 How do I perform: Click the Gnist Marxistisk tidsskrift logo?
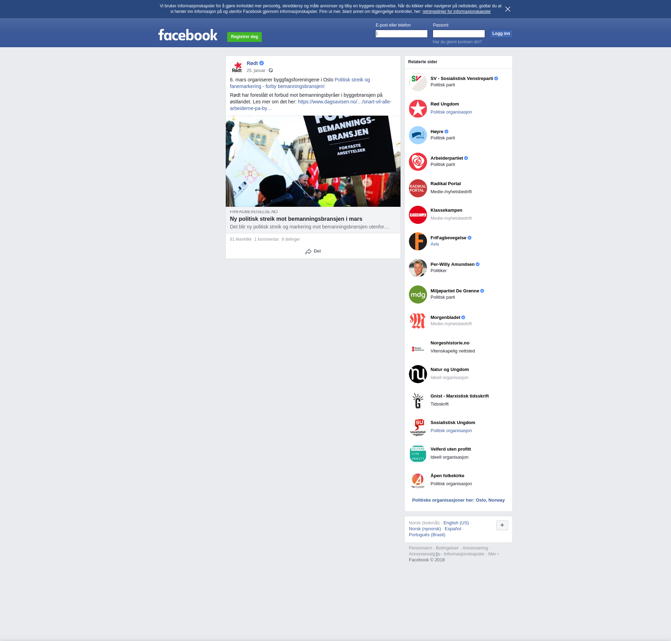point(418,401)
